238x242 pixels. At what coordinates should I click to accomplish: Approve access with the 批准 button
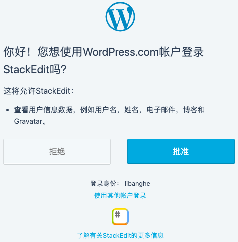coord(181,151)
